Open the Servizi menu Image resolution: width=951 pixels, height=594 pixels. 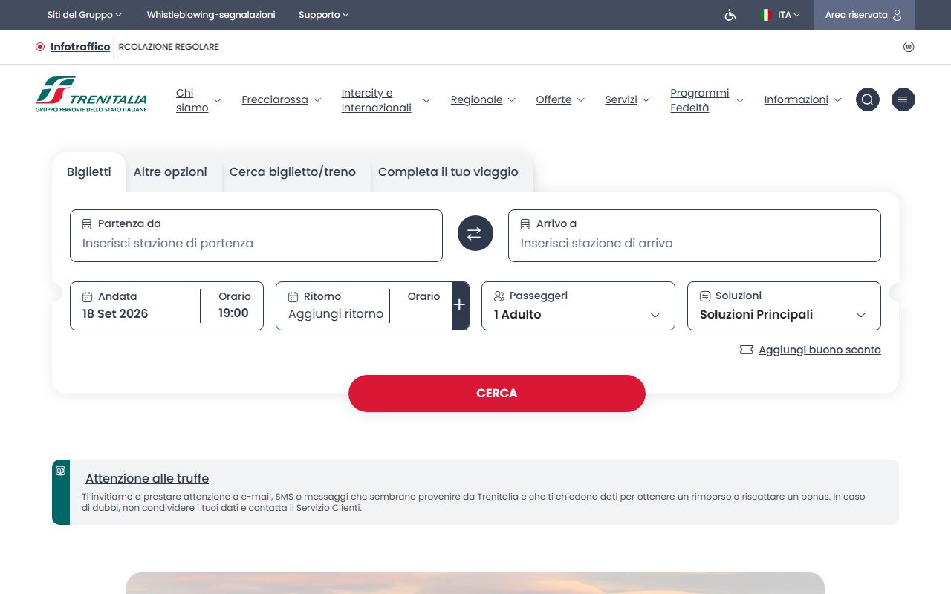(627, 99)
